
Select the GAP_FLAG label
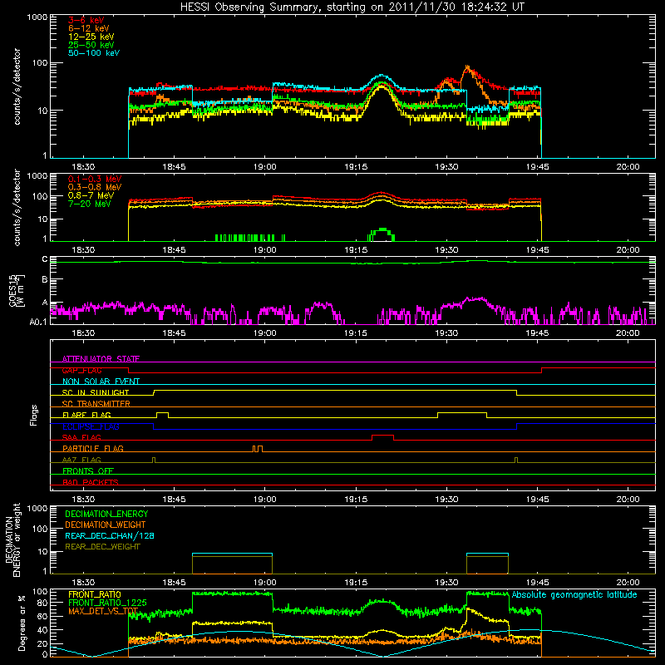point(81,370)
